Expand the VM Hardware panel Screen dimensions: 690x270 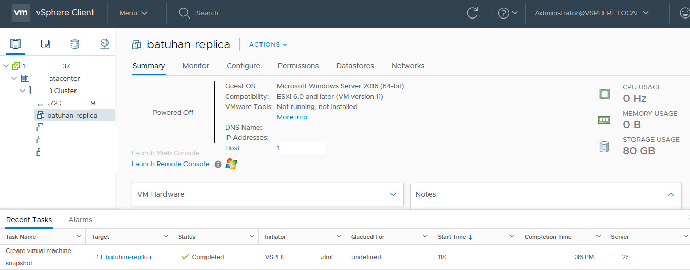coord(393,194)
